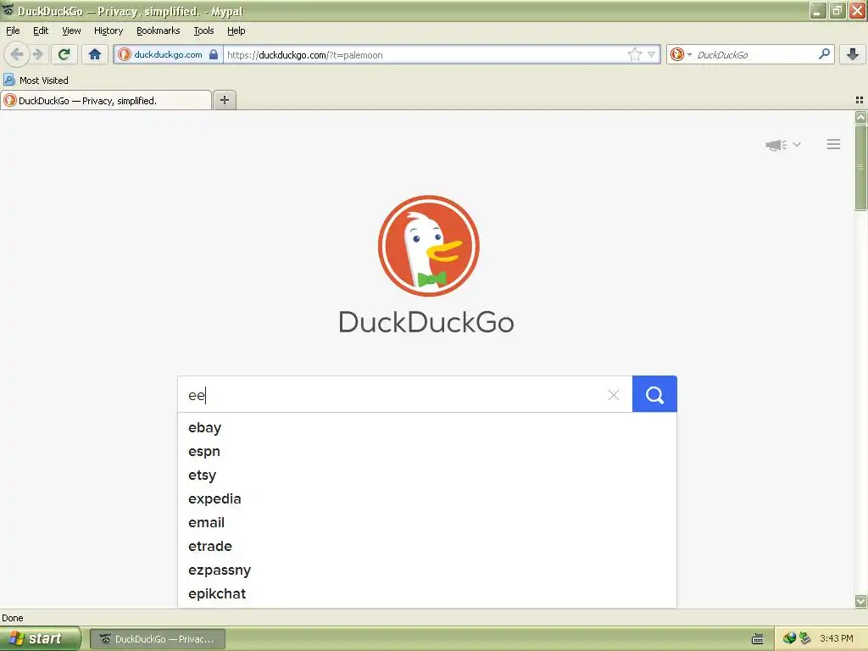Click the address bar URL field
868x651 pixels.
(426, 54)
